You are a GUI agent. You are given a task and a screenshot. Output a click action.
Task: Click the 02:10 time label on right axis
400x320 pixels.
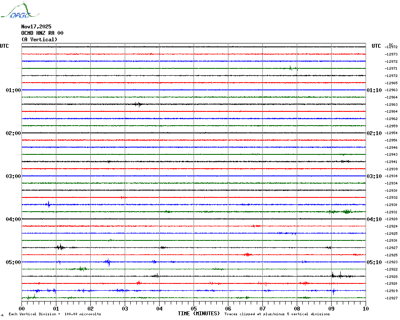pyautogui.click(x=374, y=133)
